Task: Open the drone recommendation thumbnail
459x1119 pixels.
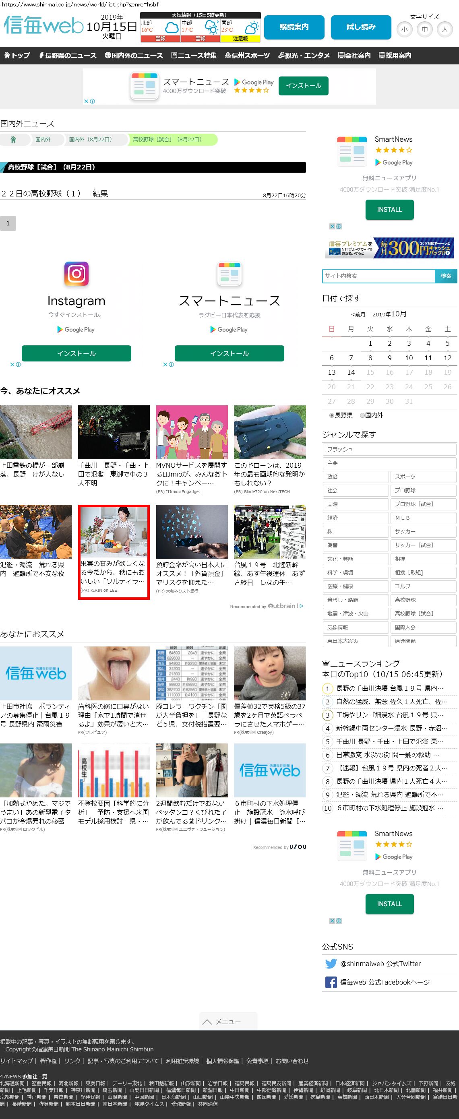Action: click(270, 432)
